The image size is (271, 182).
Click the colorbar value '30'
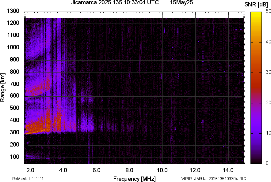click(268, 72)
